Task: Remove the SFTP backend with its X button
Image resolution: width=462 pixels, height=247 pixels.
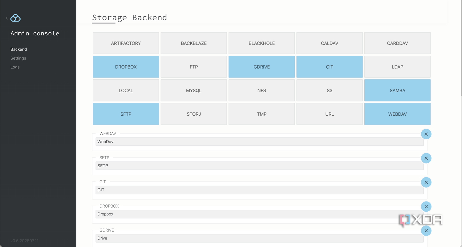Action: pos(426,158)
